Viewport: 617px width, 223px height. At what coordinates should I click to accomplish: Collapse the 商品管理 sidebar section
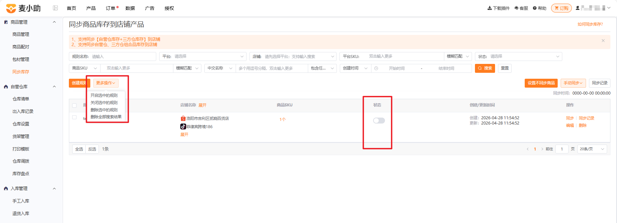click(x=54, y=22)
